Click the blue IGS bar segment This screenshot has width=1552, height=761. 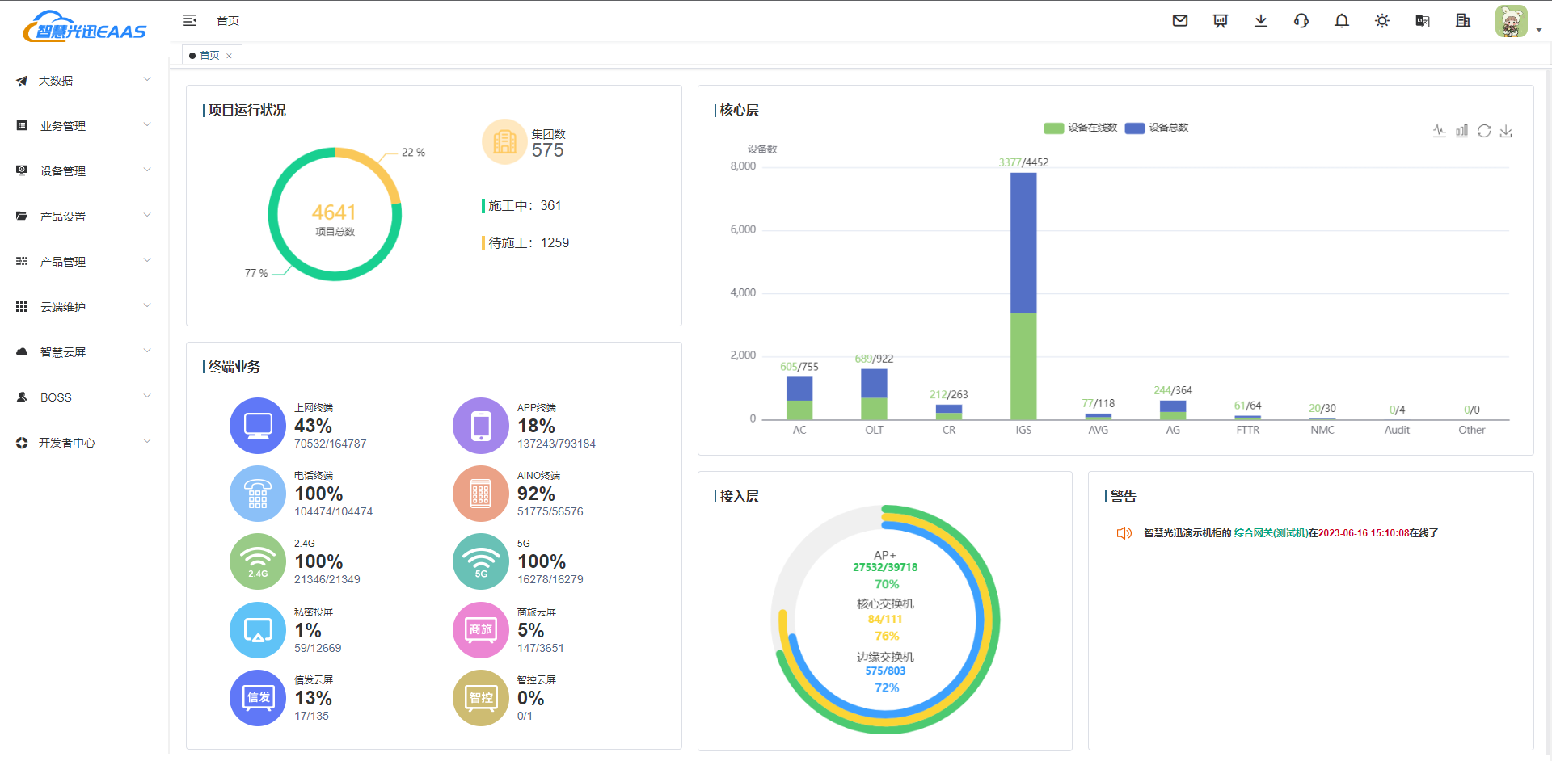click(1023, 242)
